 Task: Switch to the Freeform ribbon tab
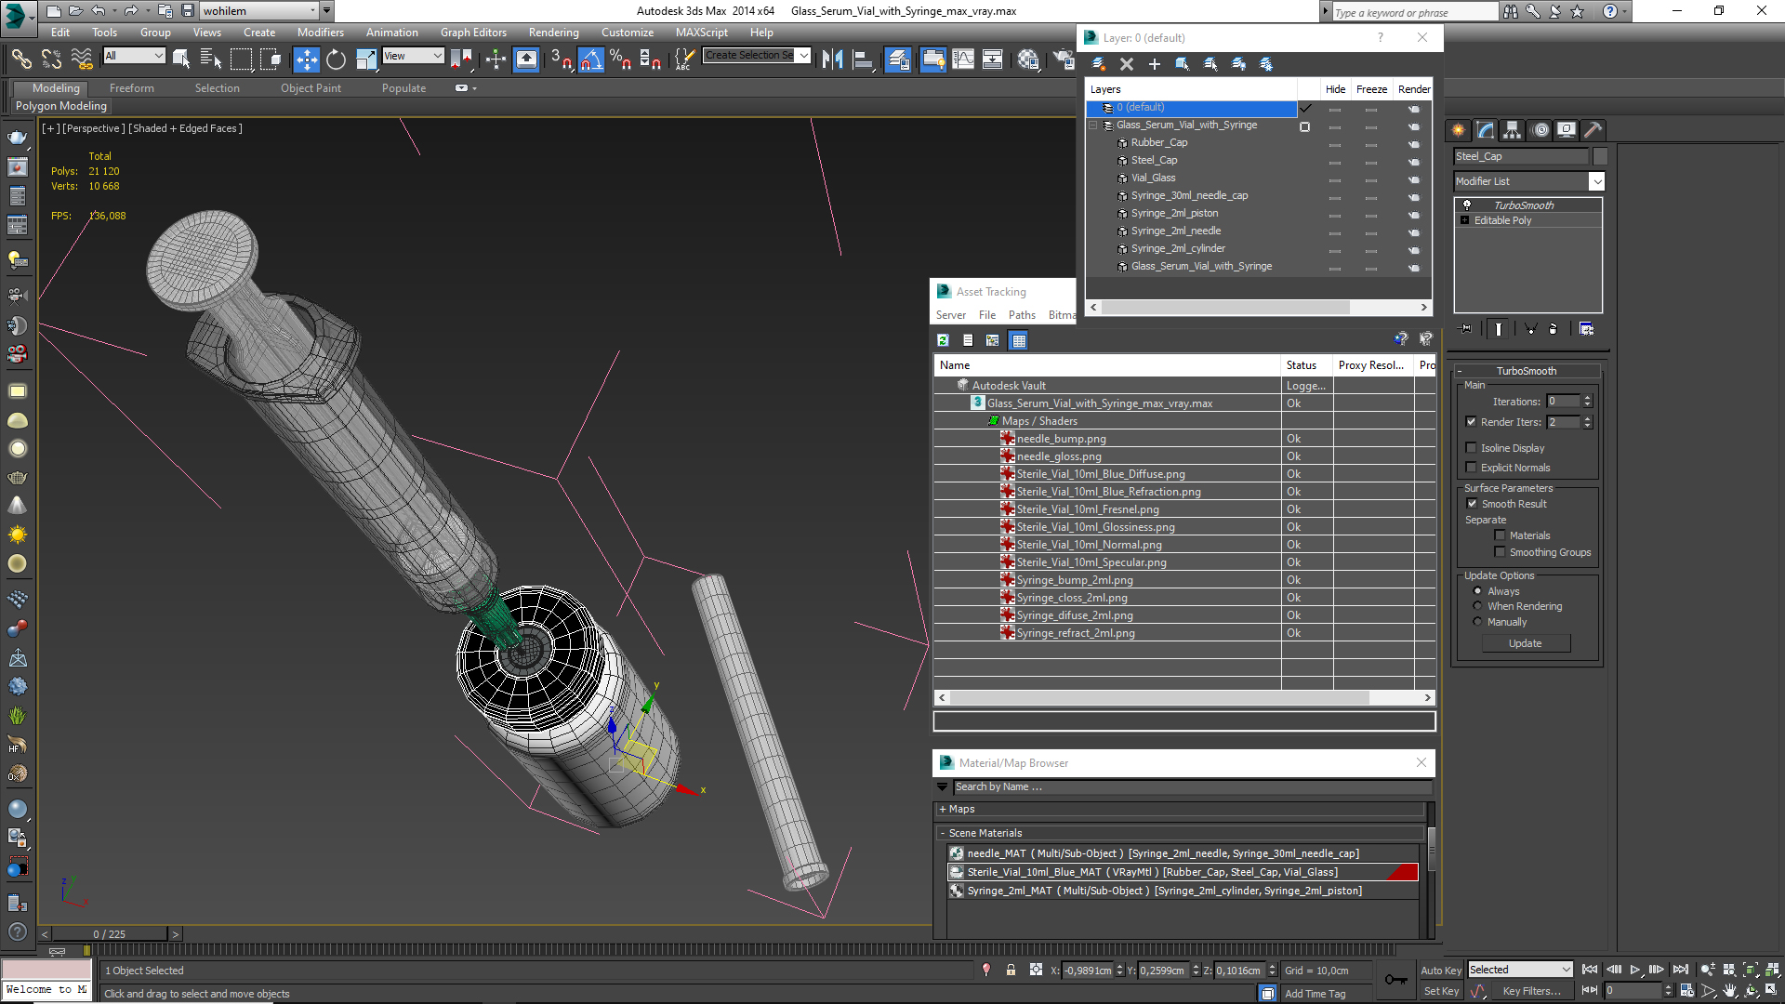click(131, 88)
